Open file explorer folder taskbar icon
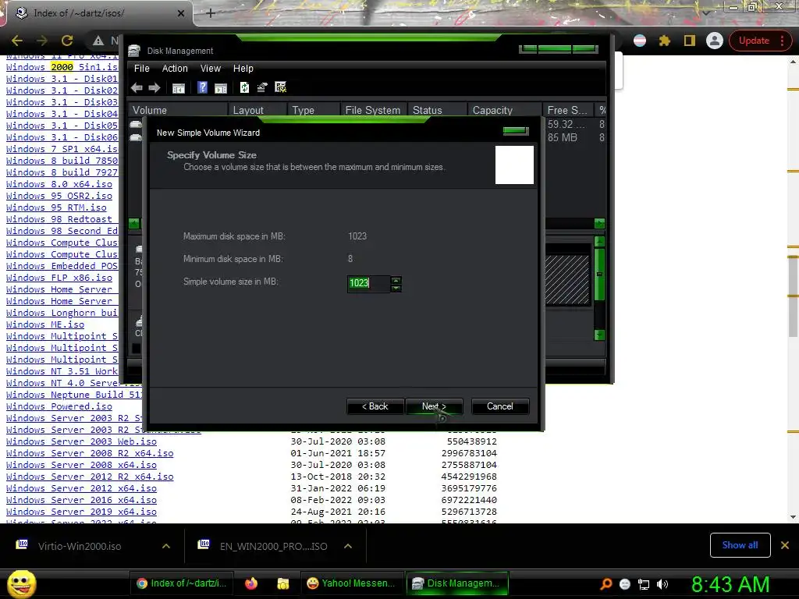This screenshot has width=799, height=599. click(282, 583)
